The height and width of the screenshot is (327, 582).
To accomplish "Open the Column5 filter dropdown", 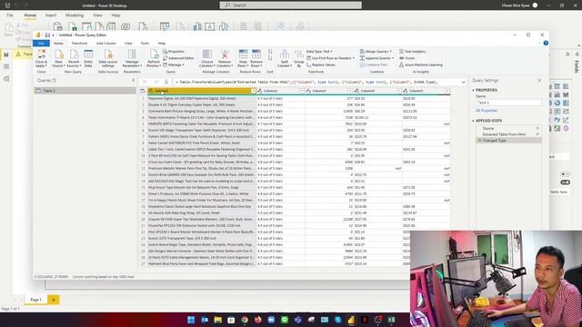I will [447, 91].
